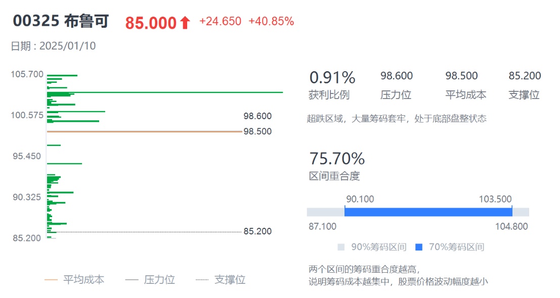Click the dotted line icon before 支撑位
This screenshot has width=560, height=298.
[202, 279]
